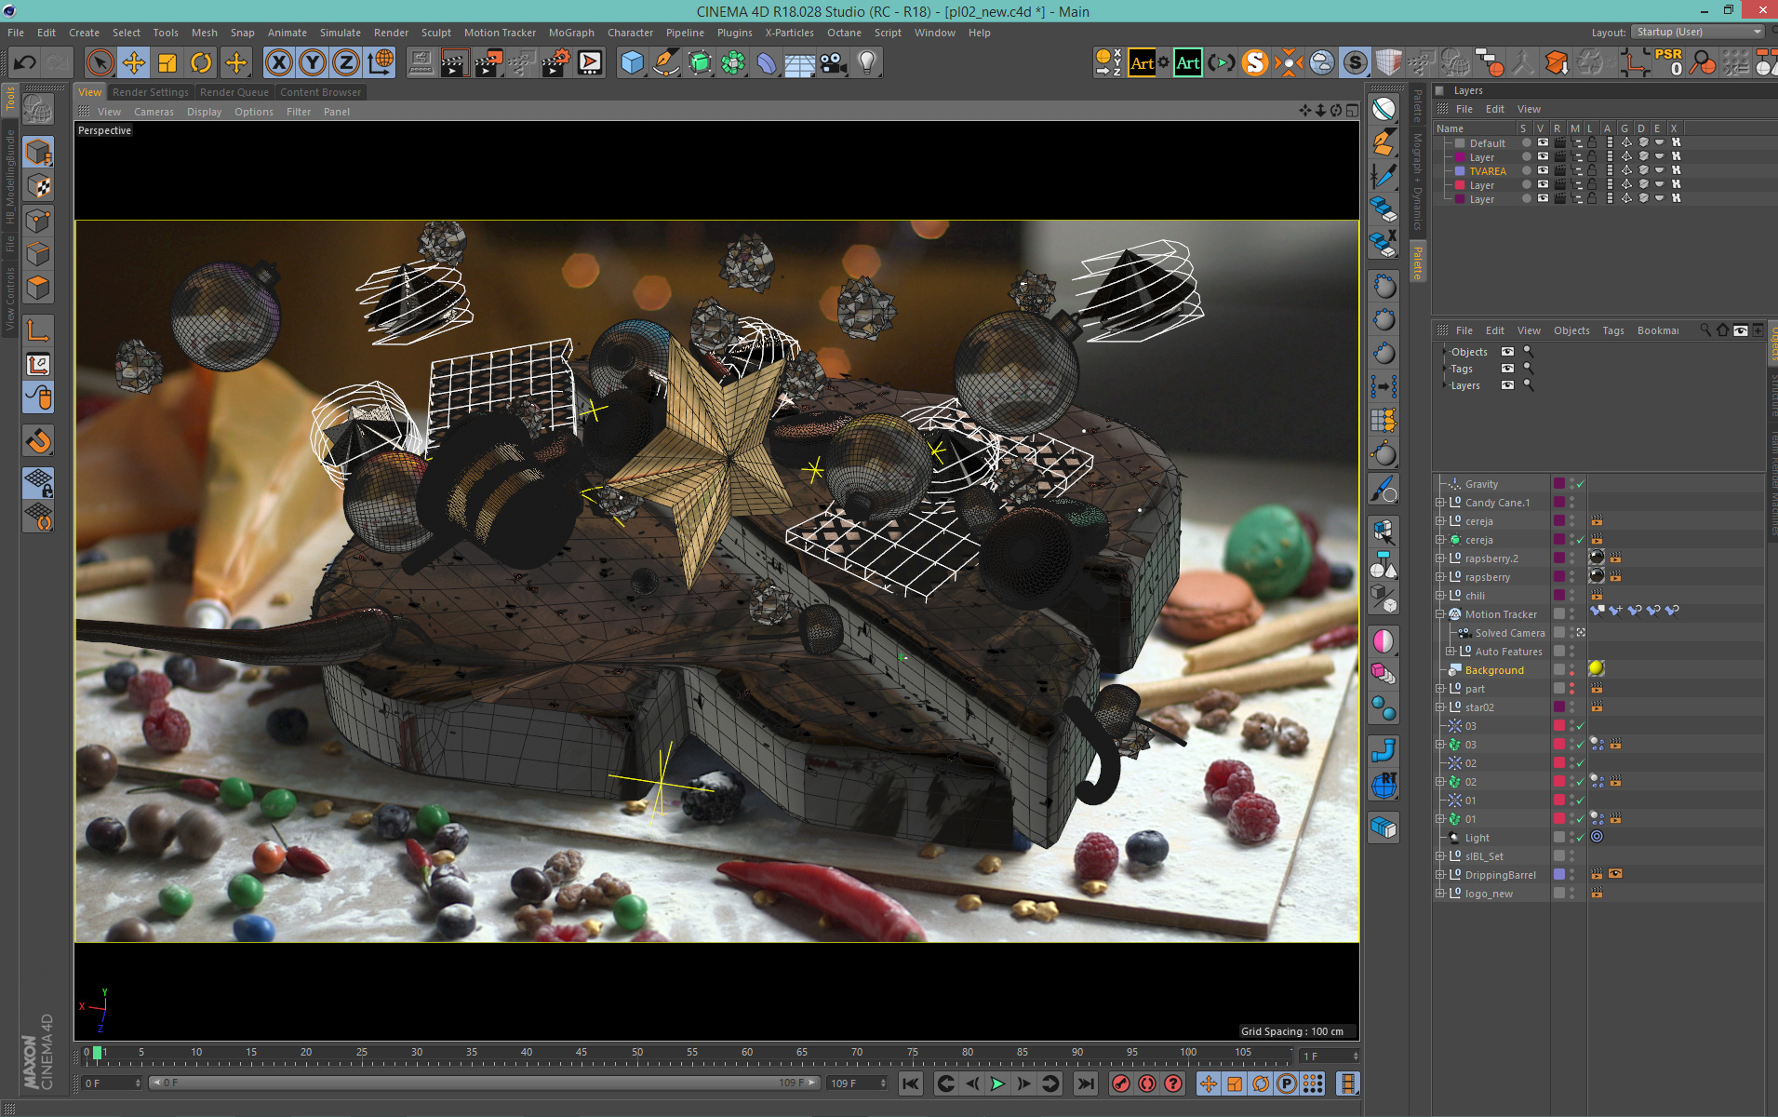Click the Undo arrow icon
Viewport: 1778px width, 1117px height.
tap(25, 62)
